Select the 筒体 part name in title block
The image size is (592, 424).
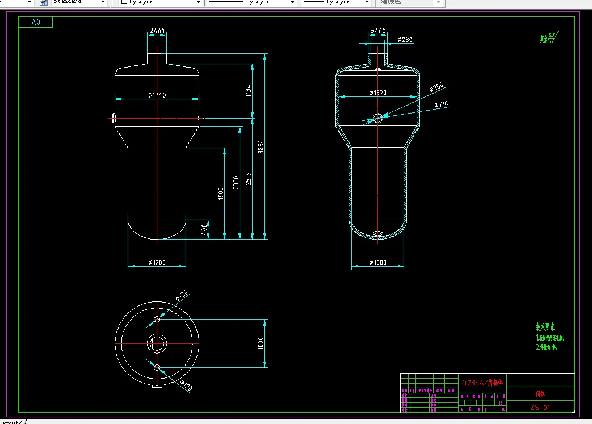pyautogui.click(x=540, y=394)
